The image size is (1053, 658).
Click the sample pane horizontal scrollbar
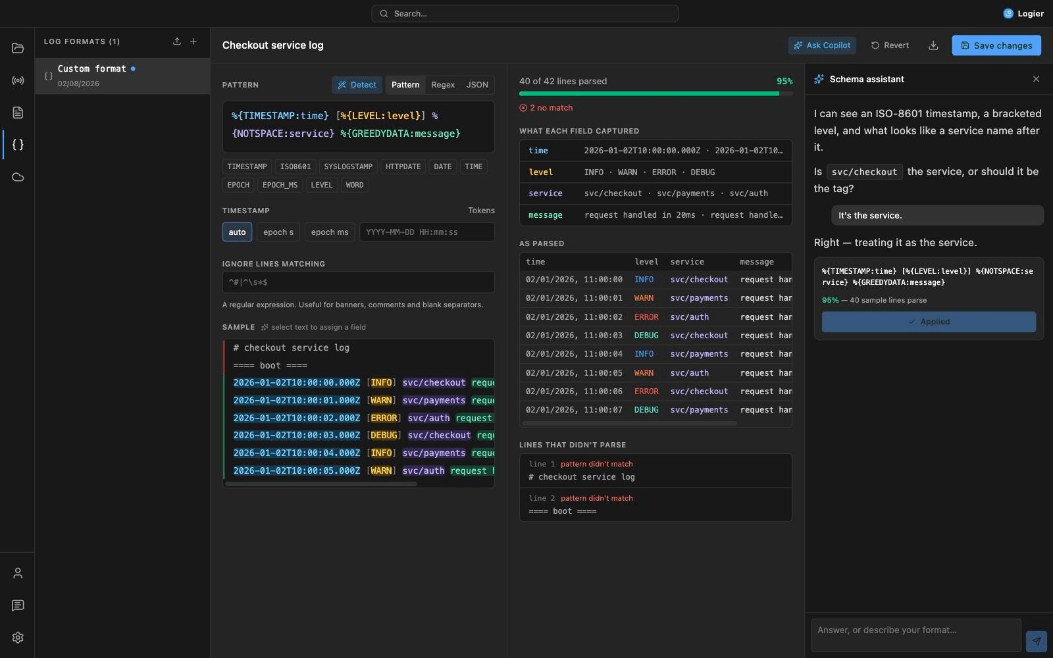[x=321, y=484]
